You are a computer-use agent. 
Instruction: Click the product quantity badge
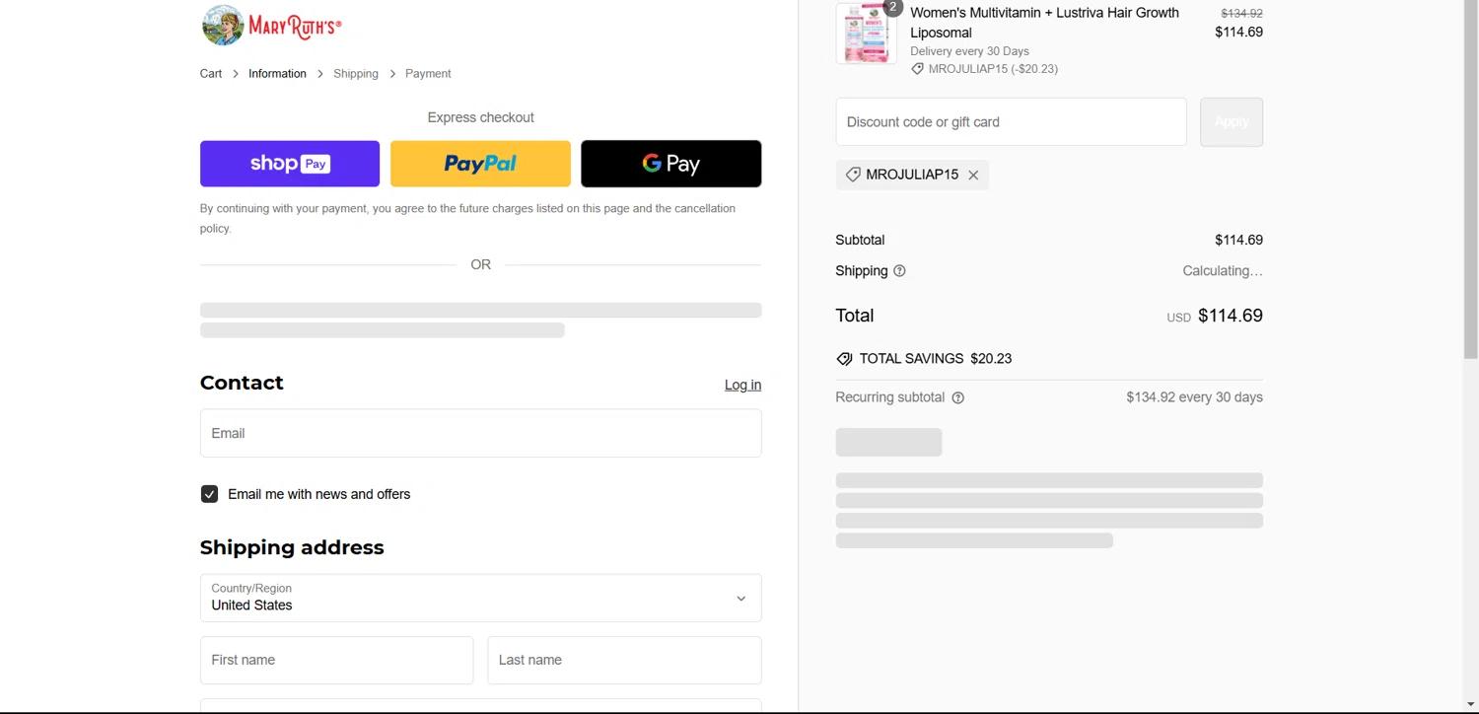click(892, 7)
